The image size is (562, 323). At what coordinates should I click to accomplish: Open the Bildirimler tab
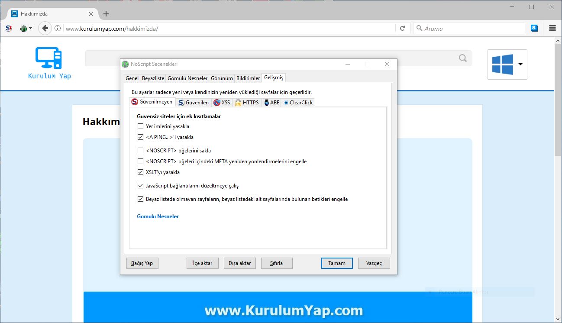[x=248, y=78]
